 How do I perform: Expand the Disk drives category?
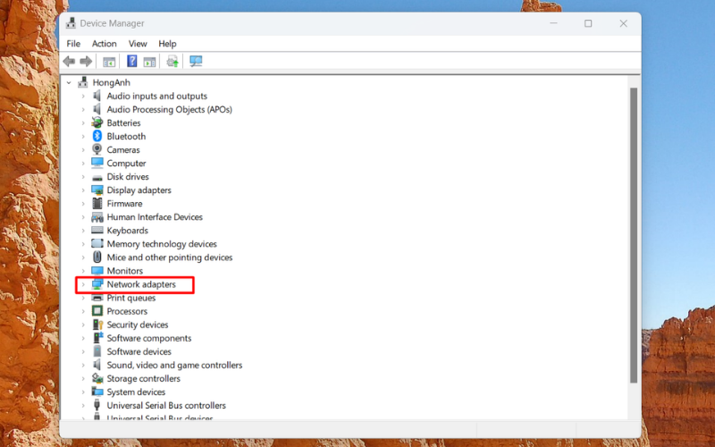pyautogui.click(x=83, y=177)
